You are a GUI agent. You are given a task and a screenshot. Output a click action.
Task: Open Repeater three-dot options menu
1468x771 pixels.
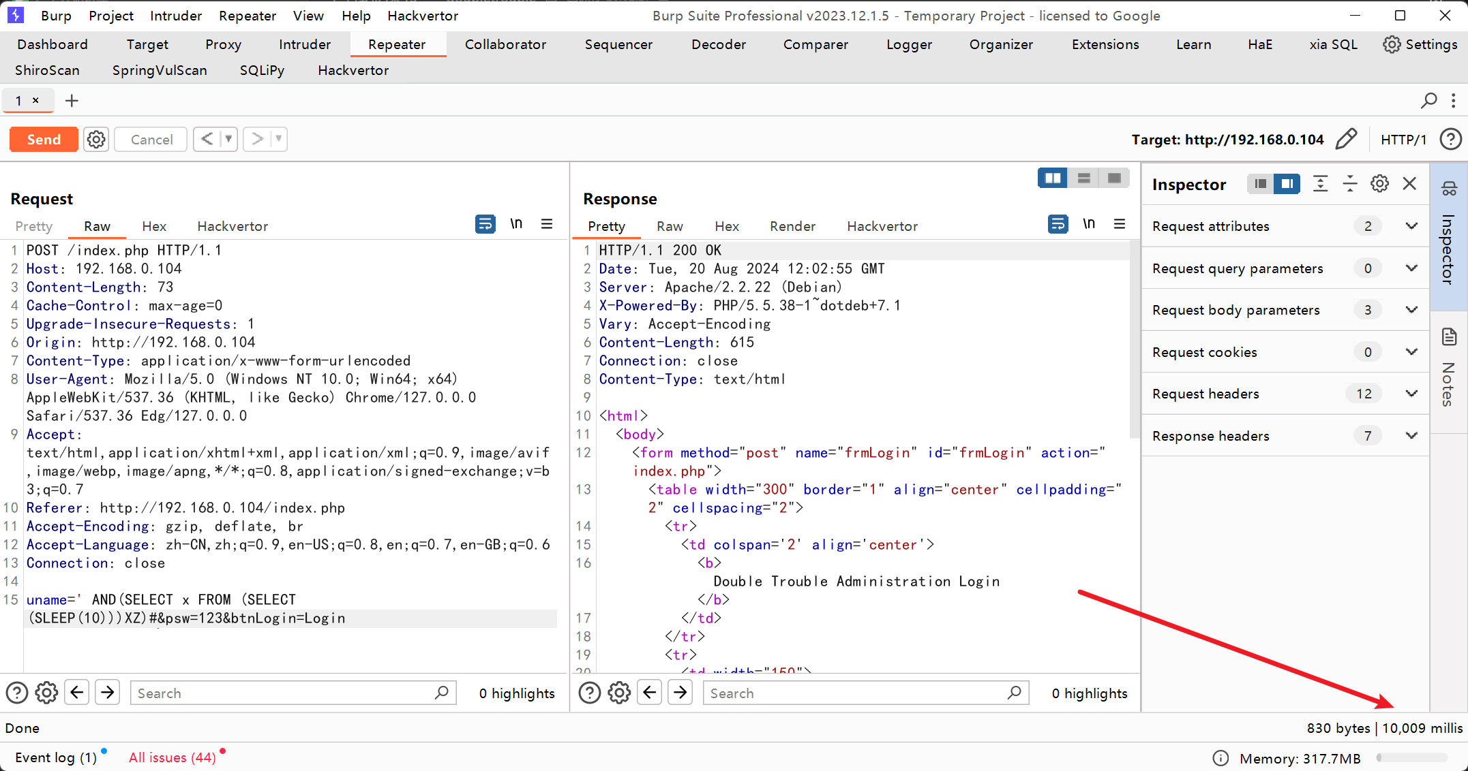click(1453, 101)
